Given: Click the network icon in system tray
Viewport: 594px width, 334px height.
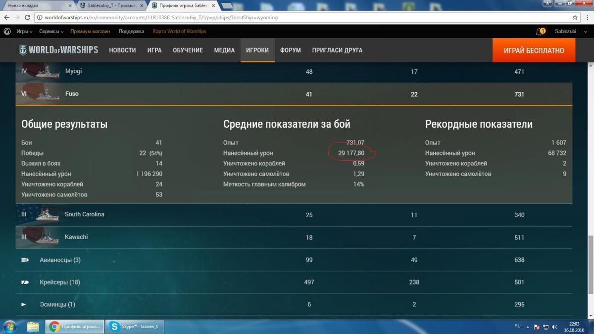Looking at the screenshot, I should [x=544, y=327].
